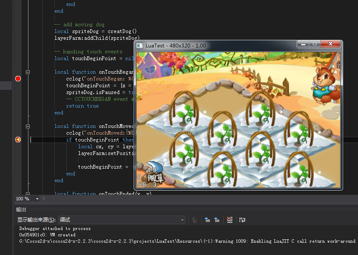Click the "Debugger attached to process" output line
Image resolution: width=358 pixels, height=255 pixels.
pyautogui.click(x=55, y=229)
